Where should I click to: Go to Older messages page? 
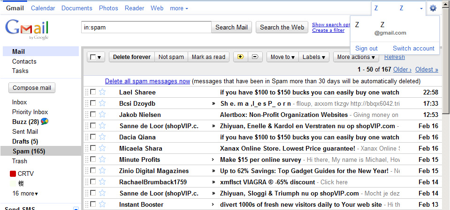click(402, 69)
